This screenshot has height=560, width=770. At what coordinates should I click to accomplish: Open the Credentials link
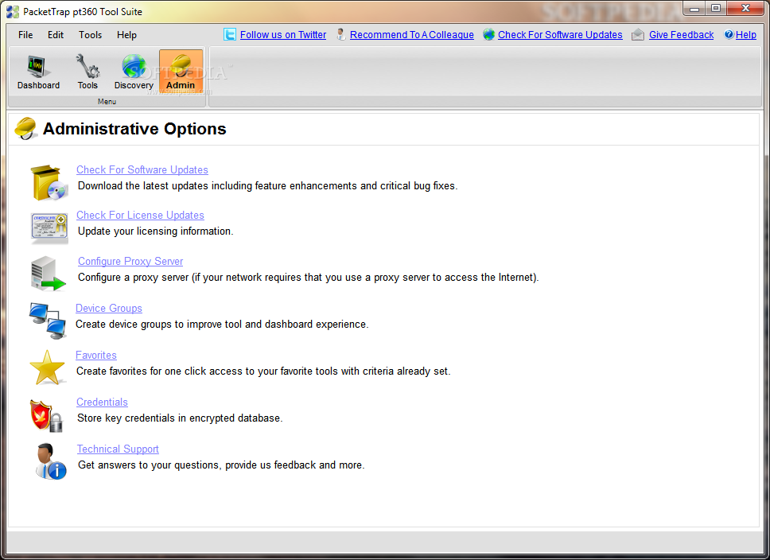(x=102, y=402)
